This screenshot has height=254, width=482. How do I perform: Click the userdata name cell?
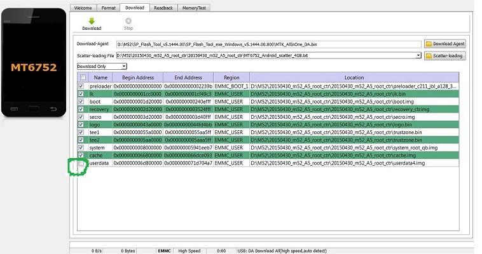pyautogui.click(x=99, y=163)
